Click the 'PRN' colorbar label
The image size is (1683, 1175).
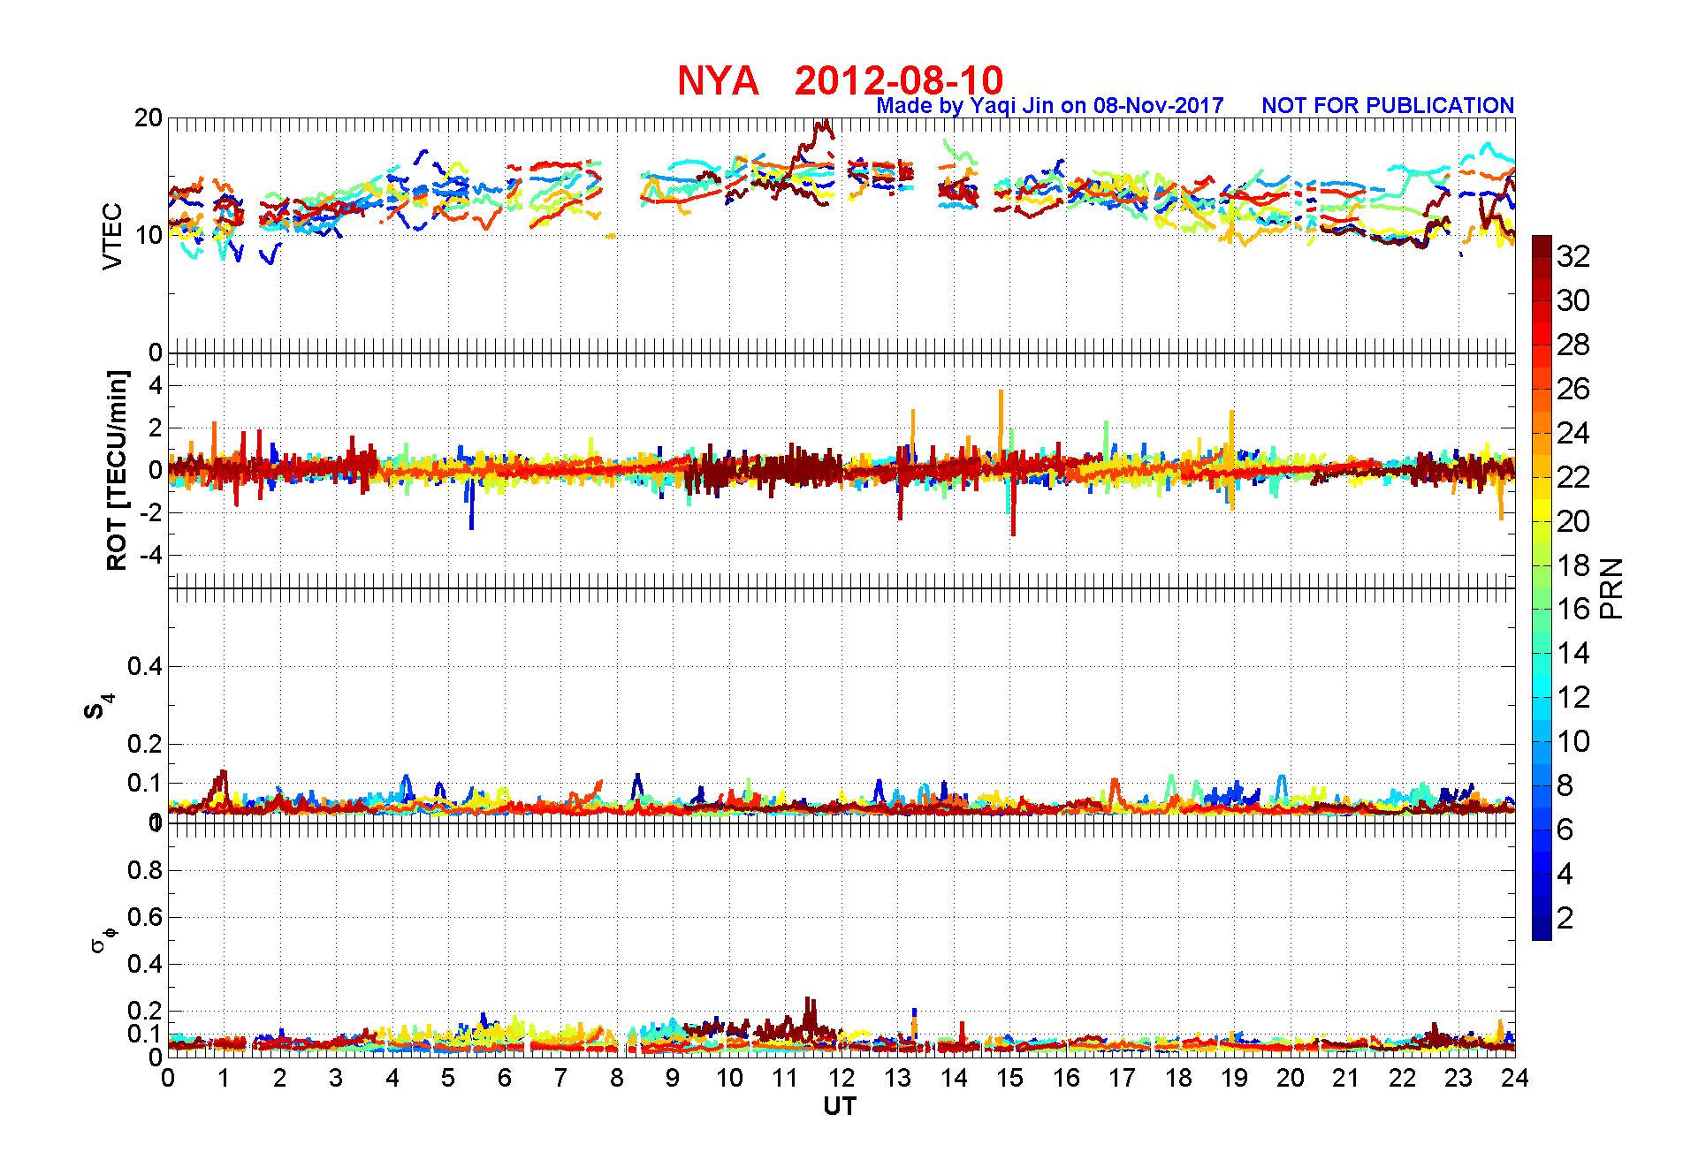(x=1612, y=587)
